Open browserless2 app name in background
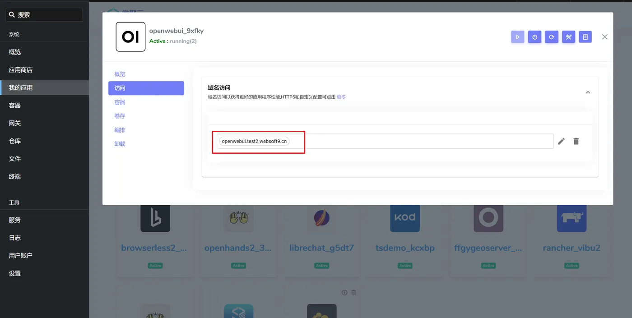The width and height of the screenshot is (632, 318). (x=154, y=248)
